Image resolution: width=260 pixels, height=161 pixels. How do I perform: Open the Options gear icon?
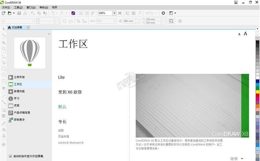click(163, 13)
